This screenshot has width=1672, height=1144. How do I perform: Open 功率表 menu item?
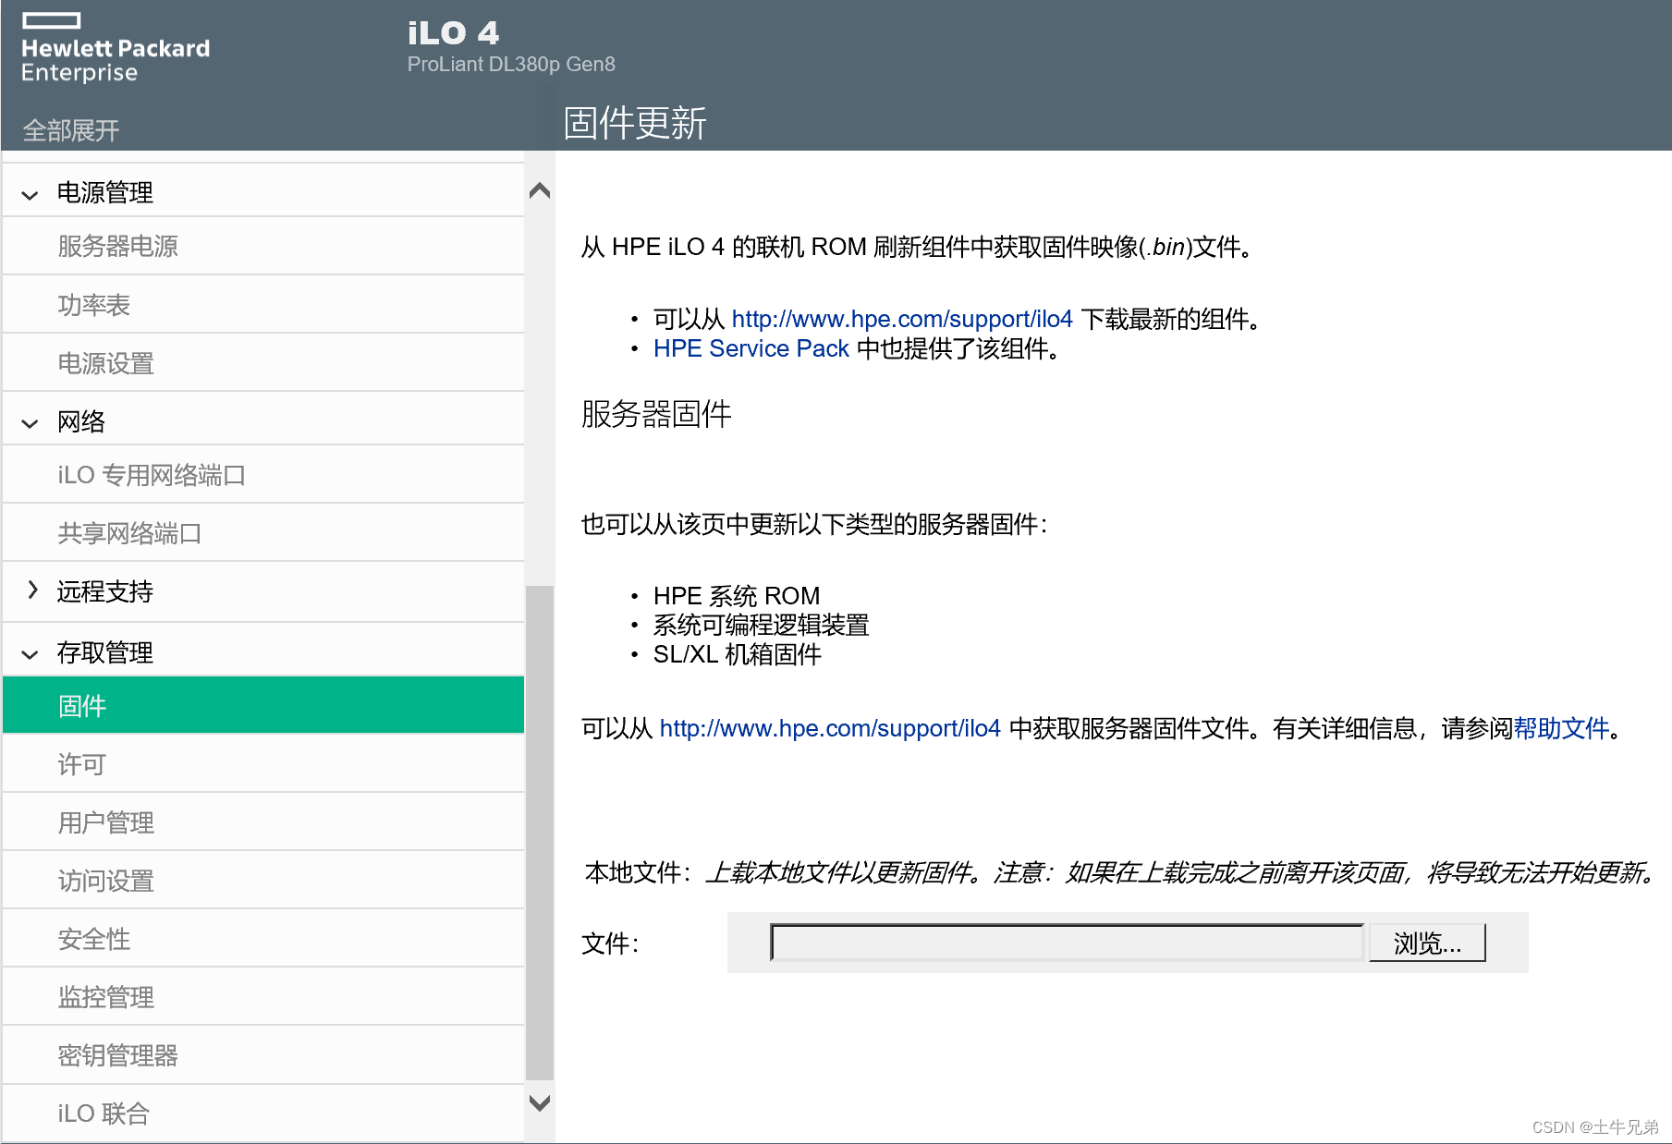coord(263,305)
